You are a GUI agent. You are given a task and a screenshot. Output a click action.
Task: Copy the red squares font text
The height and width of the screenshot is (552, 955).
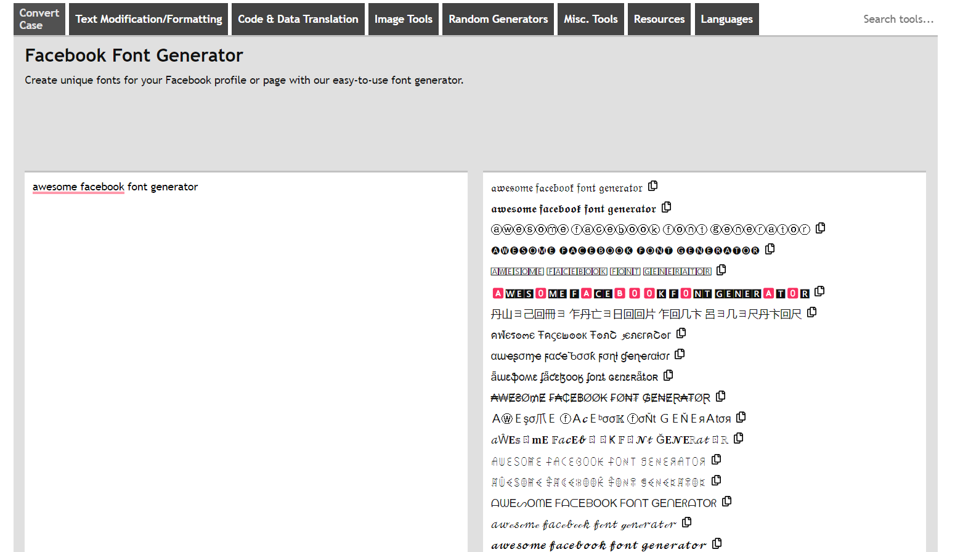coord(819,290)
